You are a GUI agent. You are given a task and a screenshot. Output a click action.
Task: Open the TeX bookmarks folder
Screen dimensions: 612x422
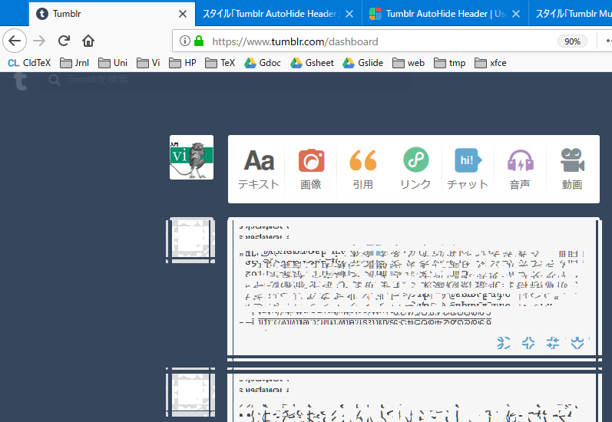click(220, 63)
